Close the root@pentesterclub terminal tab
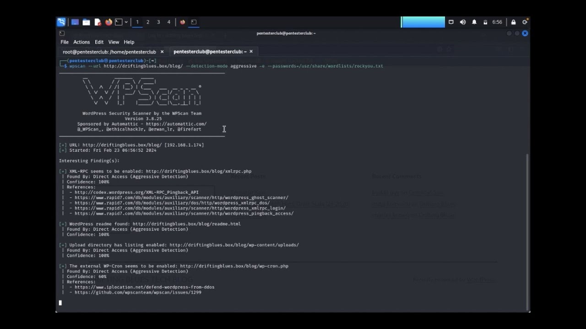The image size is (586, 329). (x=162, y=52)
